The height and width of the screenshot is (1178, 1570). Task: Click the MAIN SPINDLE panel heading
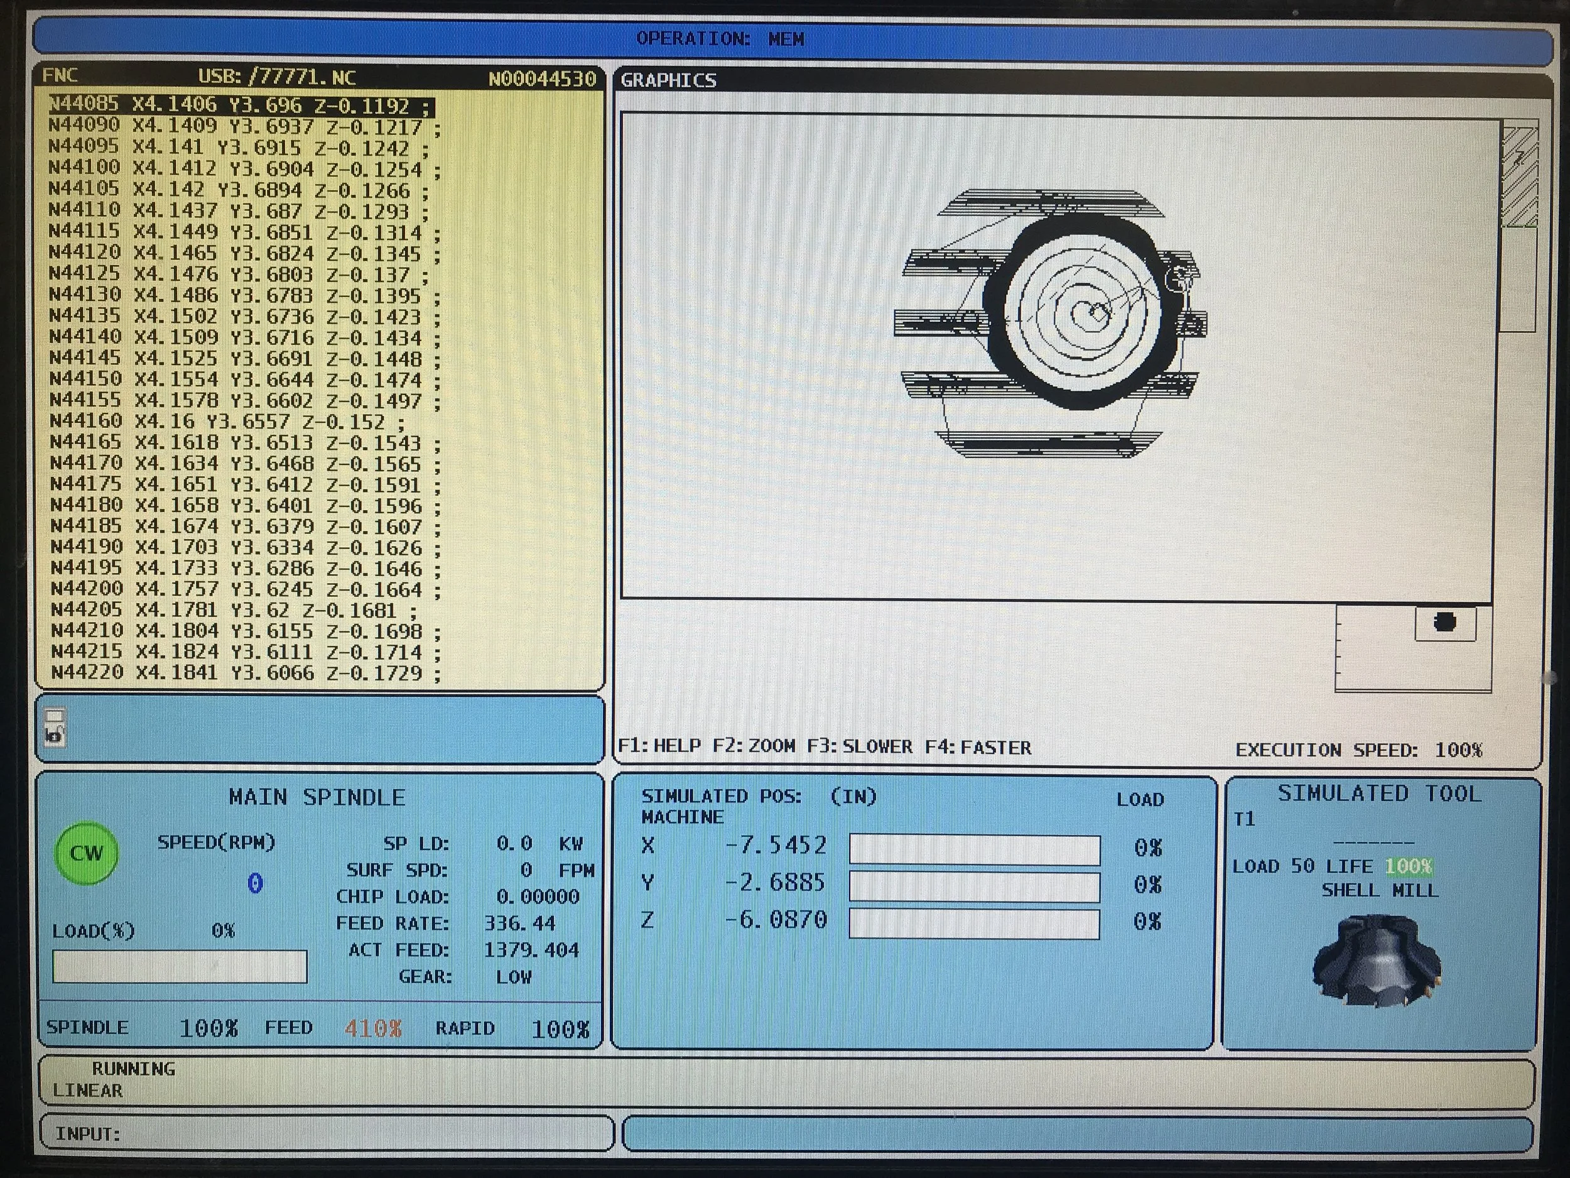[317, 797]
